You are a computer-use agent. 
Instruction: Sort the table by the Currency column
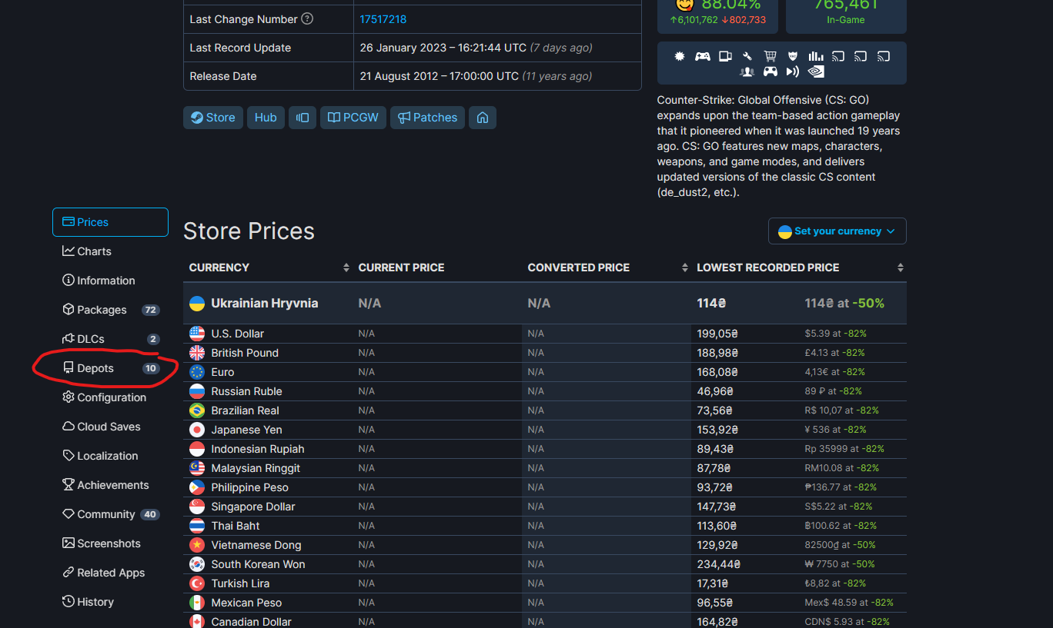[x=269, y=267]
